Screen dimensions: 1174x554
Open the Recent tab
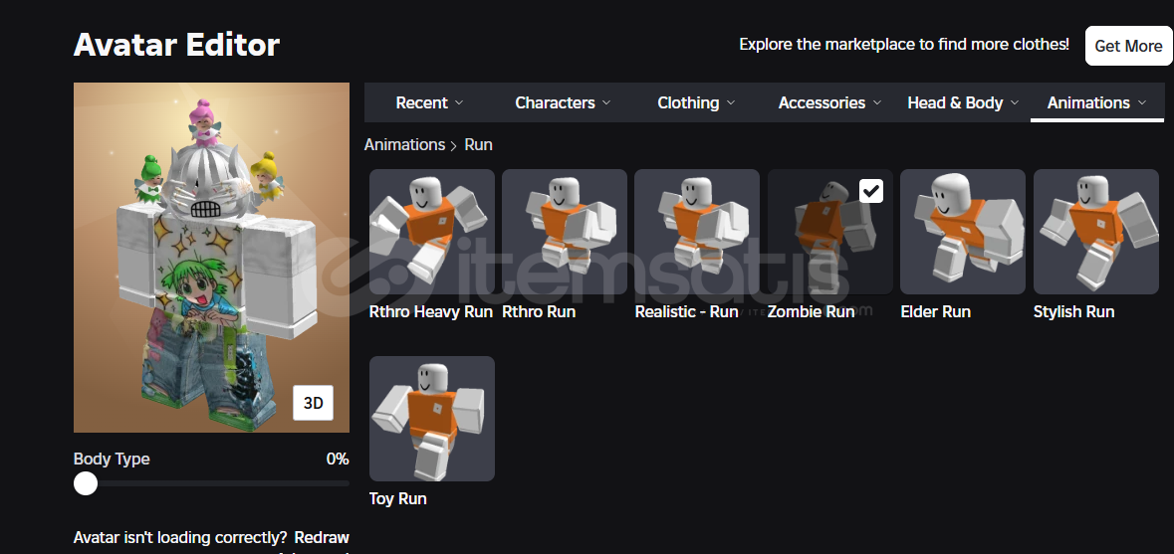click(430, 102)
